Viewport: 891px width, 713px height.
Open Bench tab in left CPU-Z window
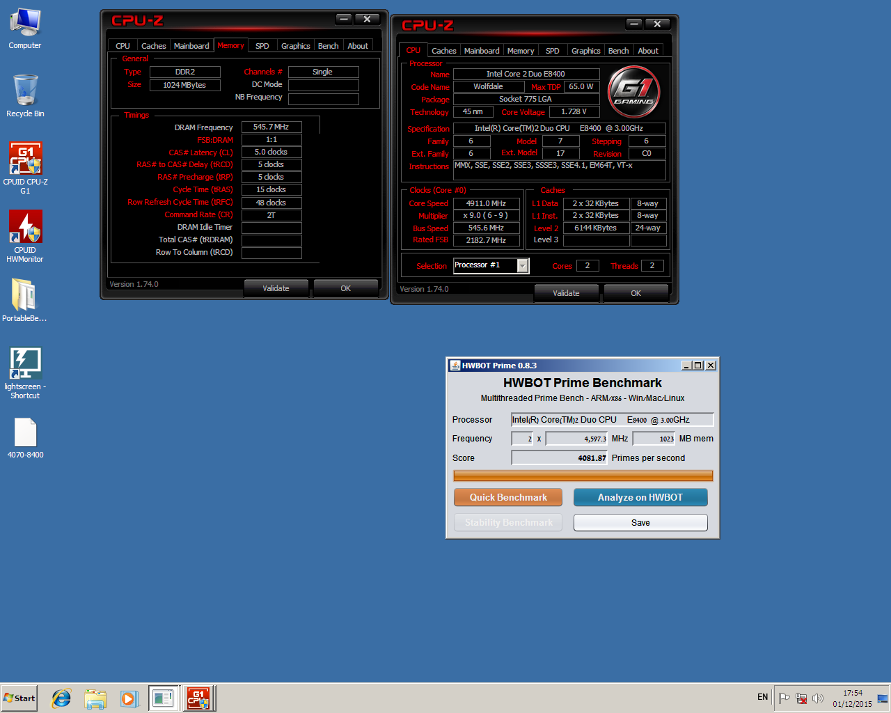click(329, 46)
